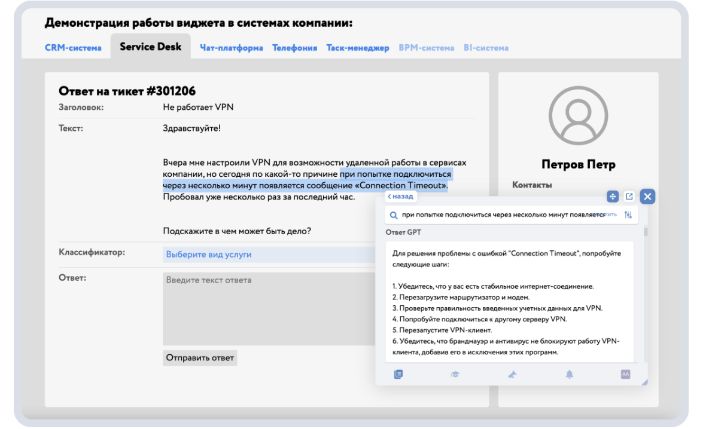Open search filter settings sliders icon
The image size is (706, 429).
629,214
